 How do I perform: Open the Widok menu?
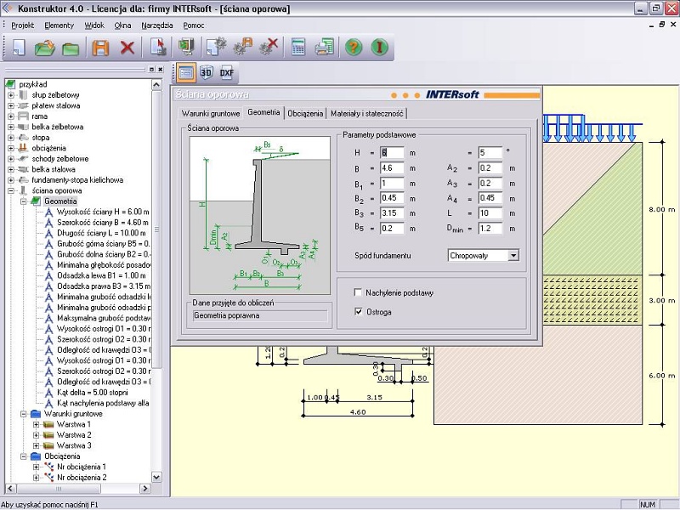tap(94, 25)
